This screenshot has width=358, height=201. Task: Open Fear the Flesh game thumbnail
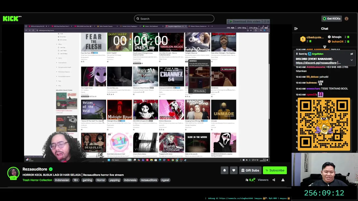pos(93,42)
